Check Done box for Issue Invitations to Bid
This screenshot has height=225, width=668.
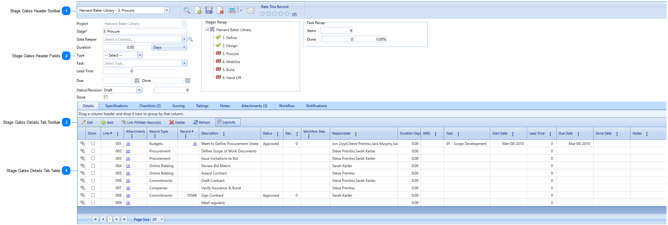click(93, 159)
